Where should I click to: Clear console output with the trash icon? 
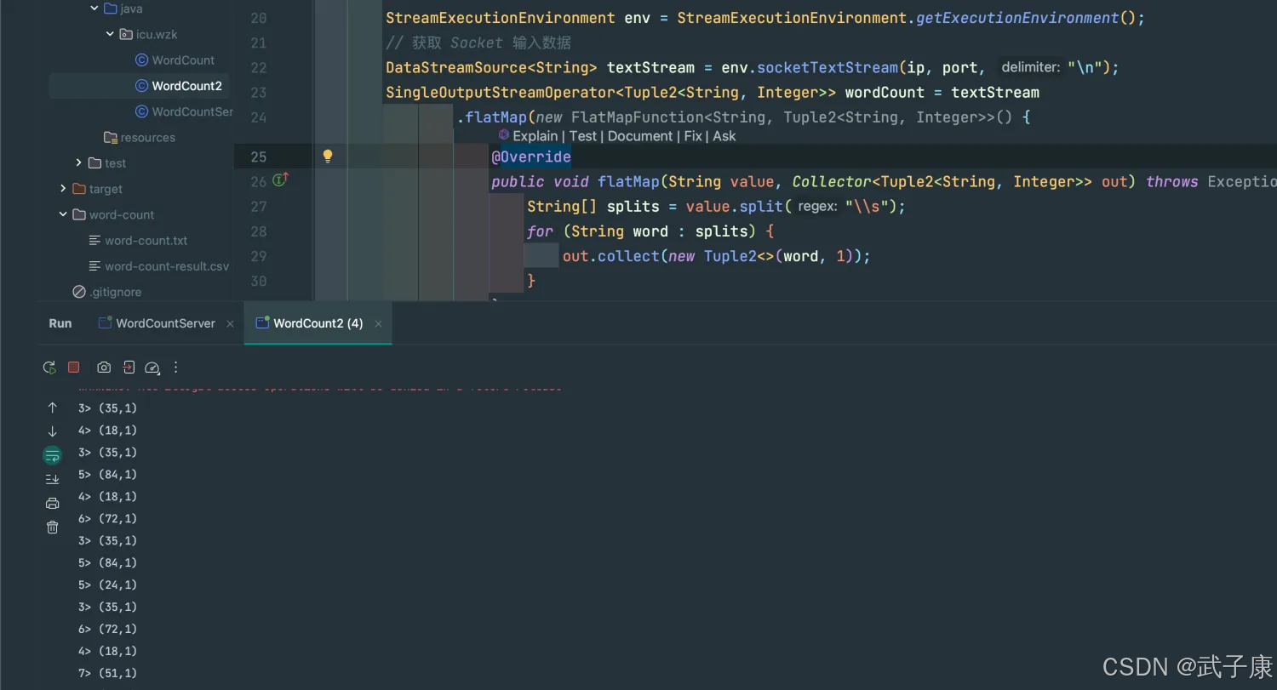pyautogui.click(x=52, y=527)
